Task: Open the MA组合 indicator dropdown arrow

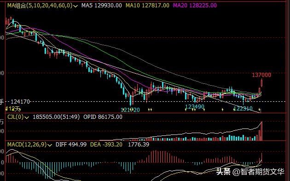Action: [x=75, y=6]
